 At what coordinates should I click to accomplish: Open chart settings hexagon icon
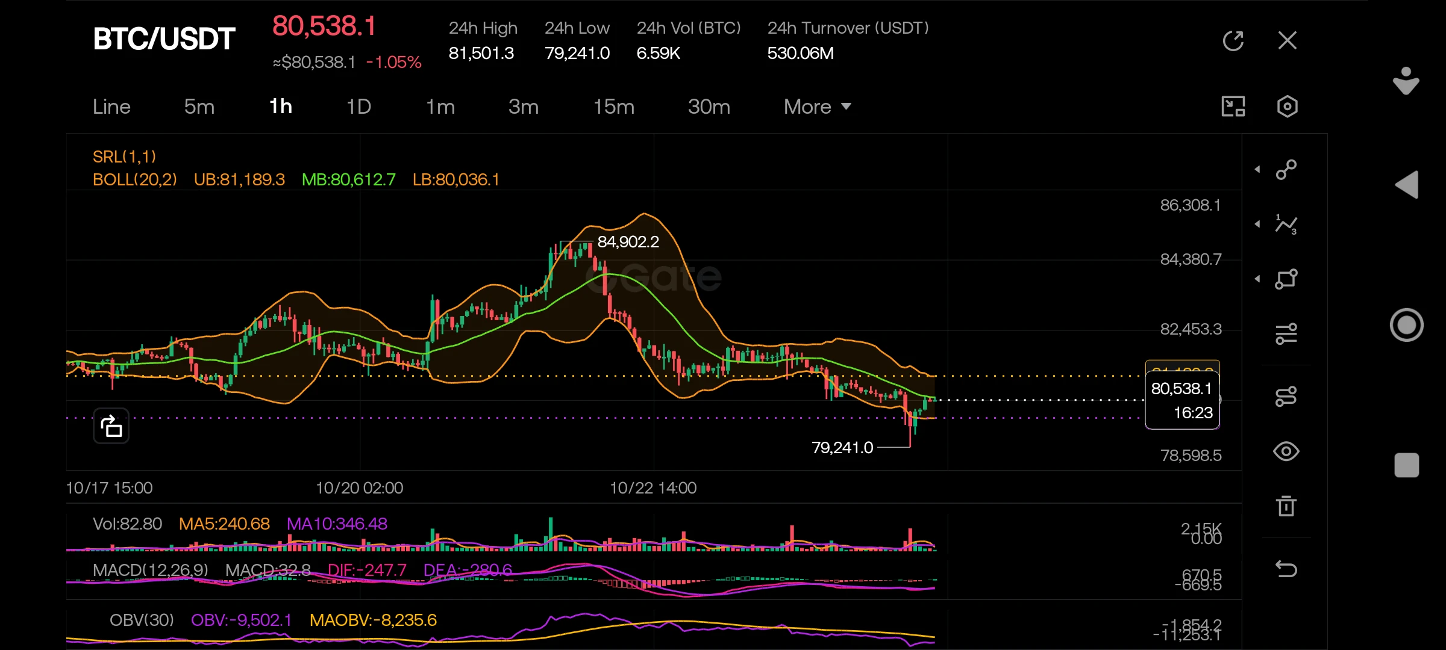coord(1287,107)
